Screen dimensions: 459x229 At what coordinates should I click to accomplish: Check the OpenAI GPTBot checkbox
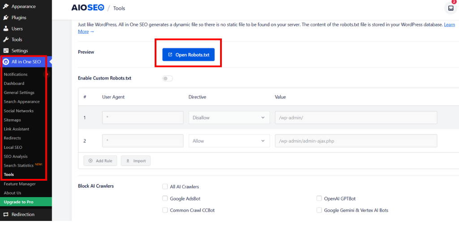point(319,198)
